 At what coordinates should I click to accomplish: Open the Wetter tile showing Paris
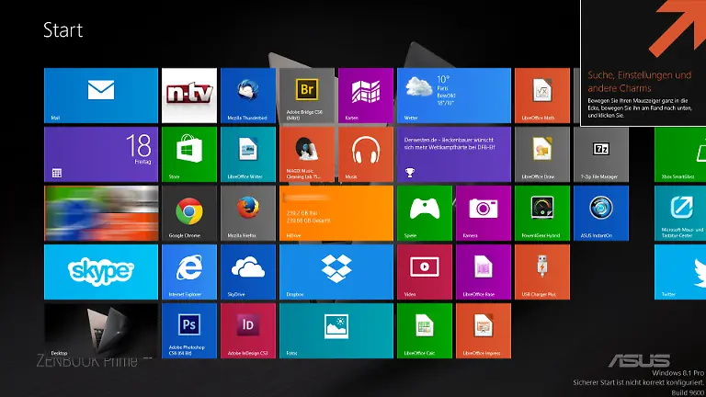(x=453, y=95)
